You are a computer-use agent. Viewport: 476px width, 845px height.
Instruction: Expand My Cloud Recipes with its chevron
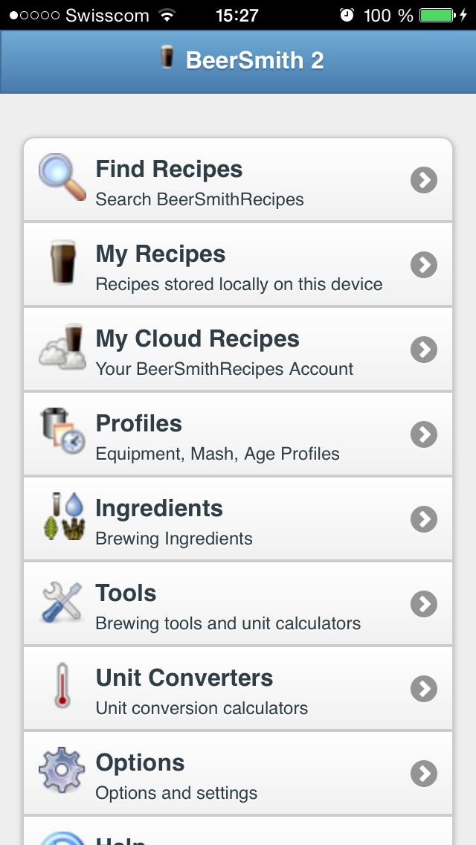point(424,350)
